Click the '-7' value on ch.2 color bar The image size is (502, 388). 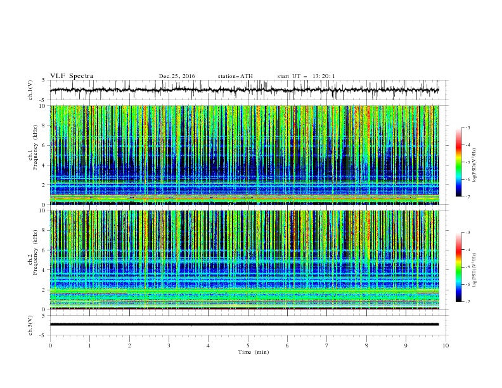click(x=467, y=302)
